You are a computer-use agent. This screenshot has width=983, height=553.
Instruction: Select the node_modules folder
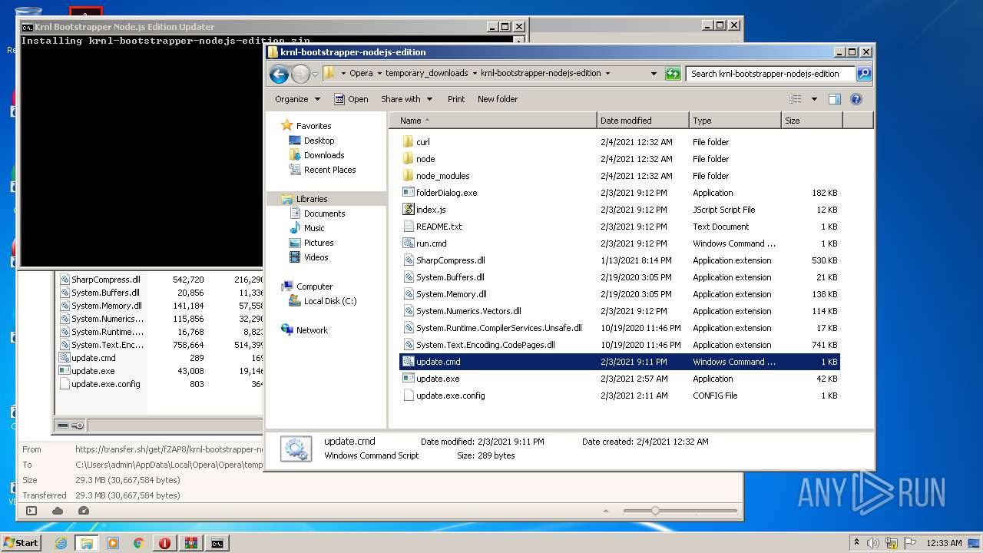point(620,176)
